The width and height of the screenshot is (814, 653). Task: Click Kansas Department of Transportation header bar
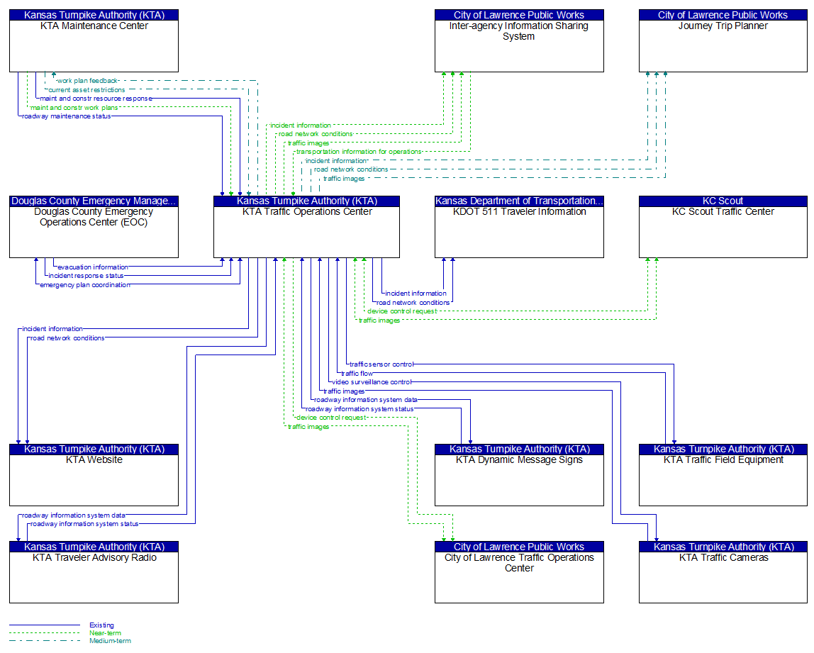click(519, 201)
